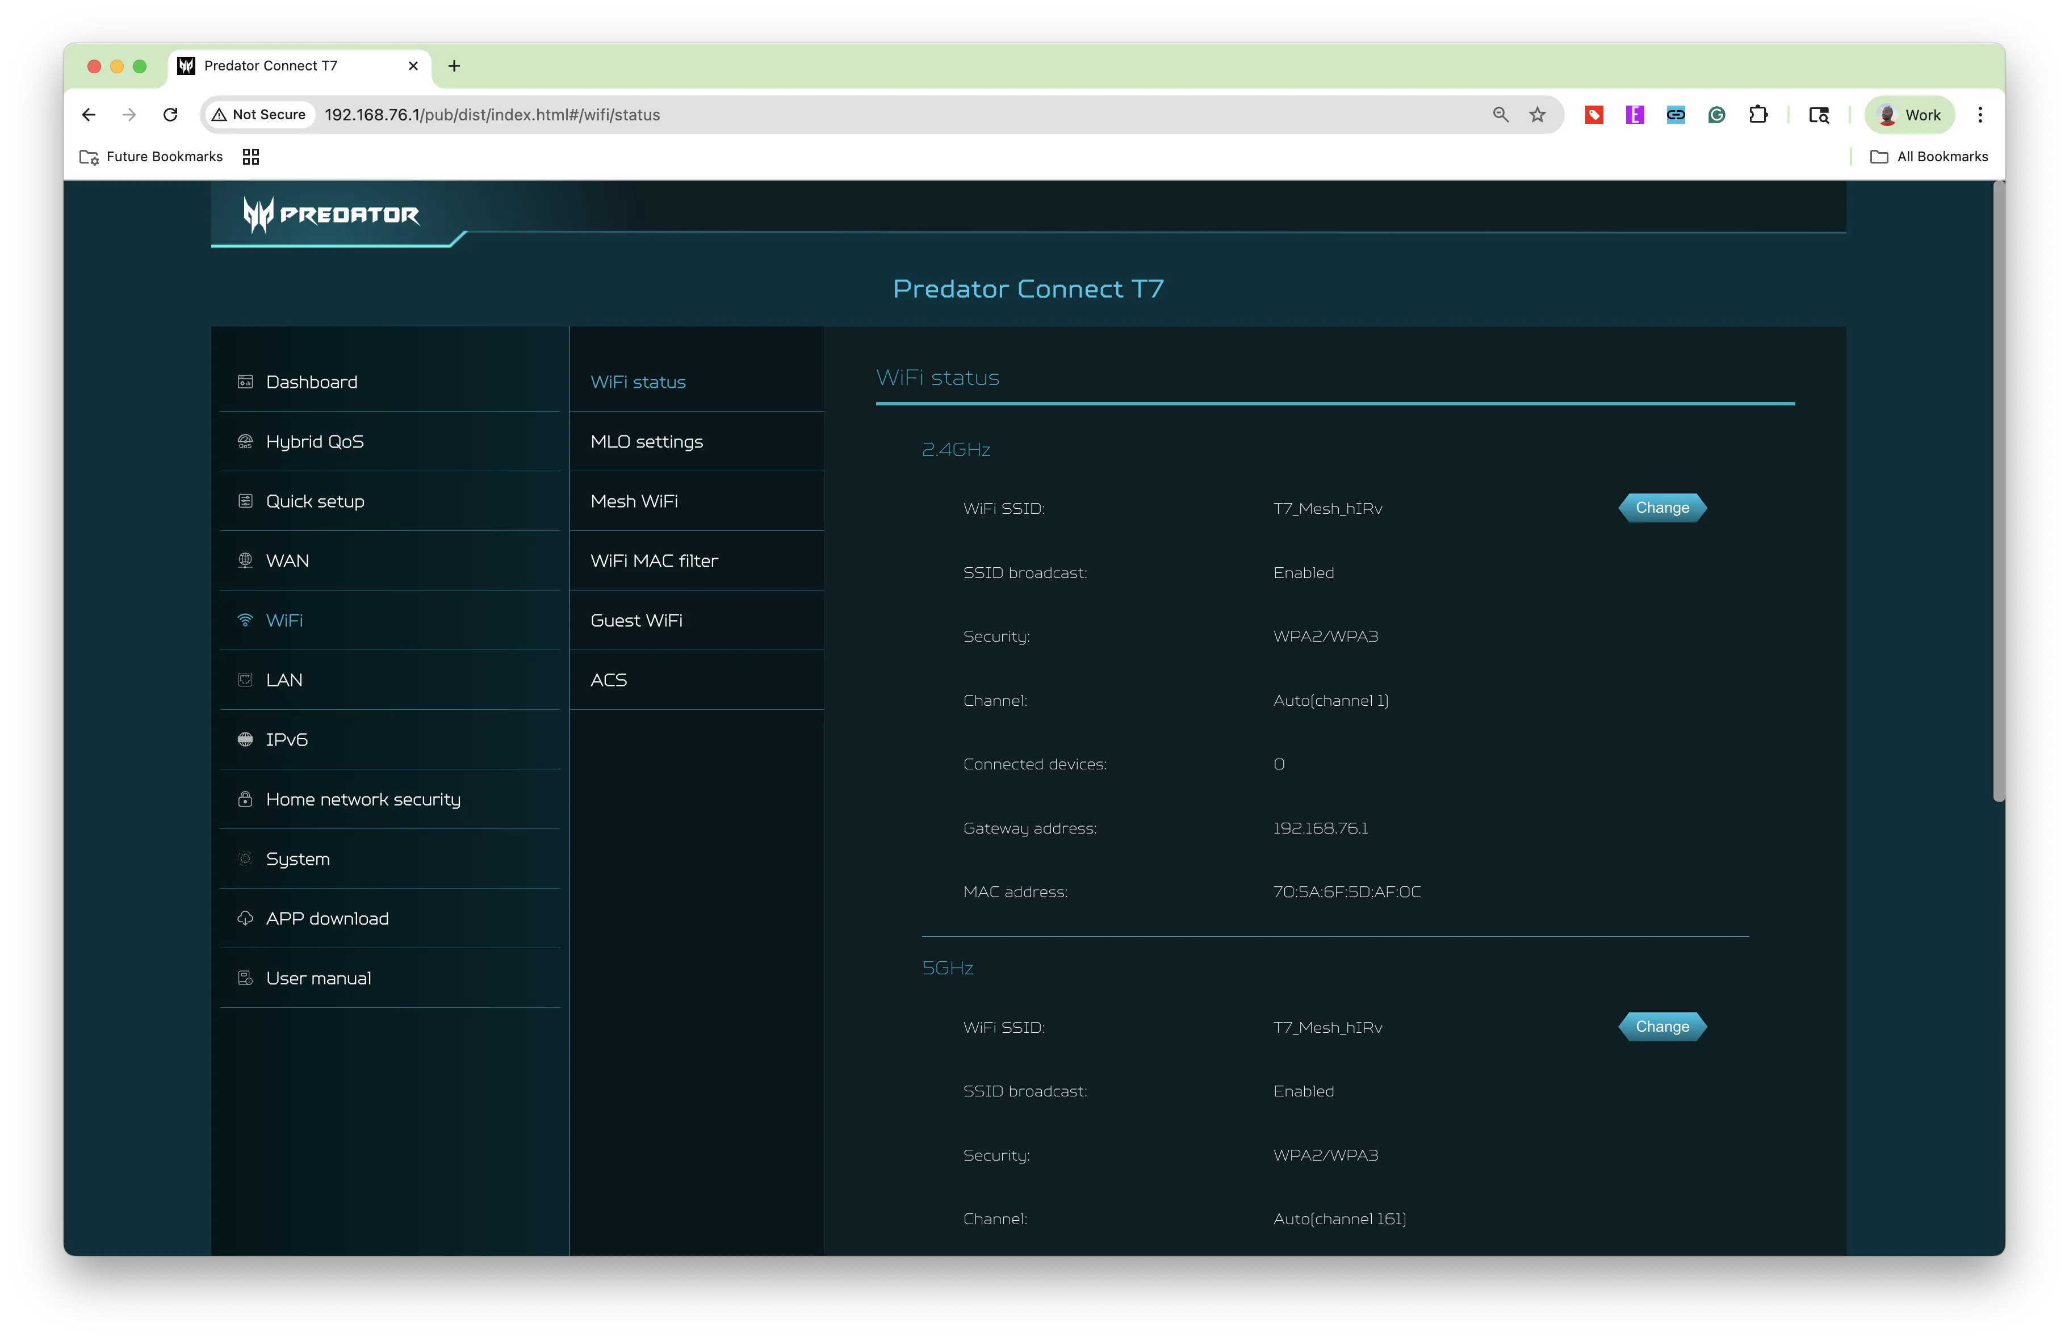Click the IPv6 sidebar icon
Screen dimensions: 2069x1340
click(x=245, y=739)
